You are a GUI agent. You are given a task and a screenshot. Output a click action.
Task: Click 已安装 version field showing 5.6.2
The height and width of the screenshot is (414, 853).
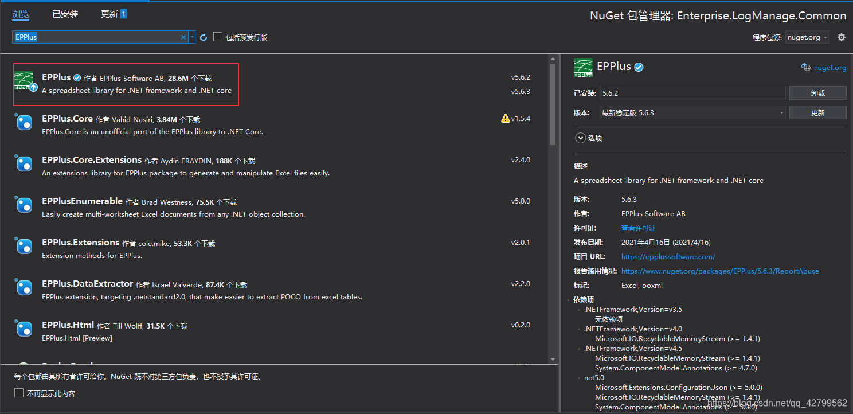692,93
